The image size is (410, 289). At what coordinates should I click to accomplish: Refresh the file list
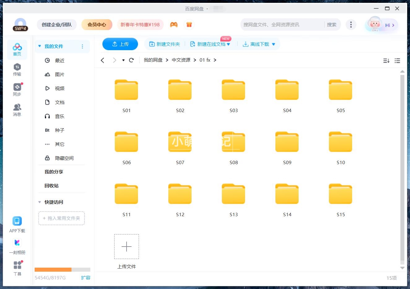[x=131, y=60]
